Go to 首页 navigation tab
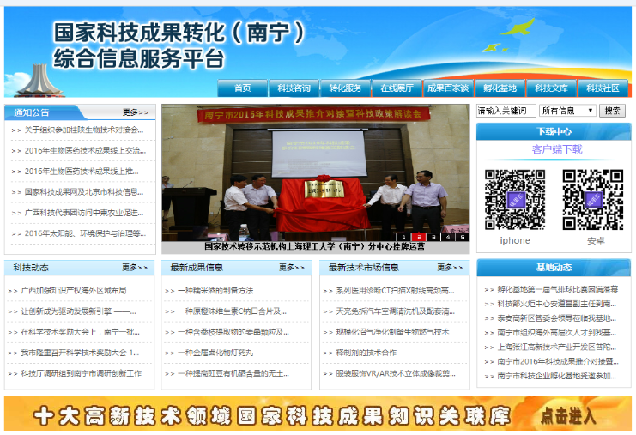 click(x=243, y=88)
